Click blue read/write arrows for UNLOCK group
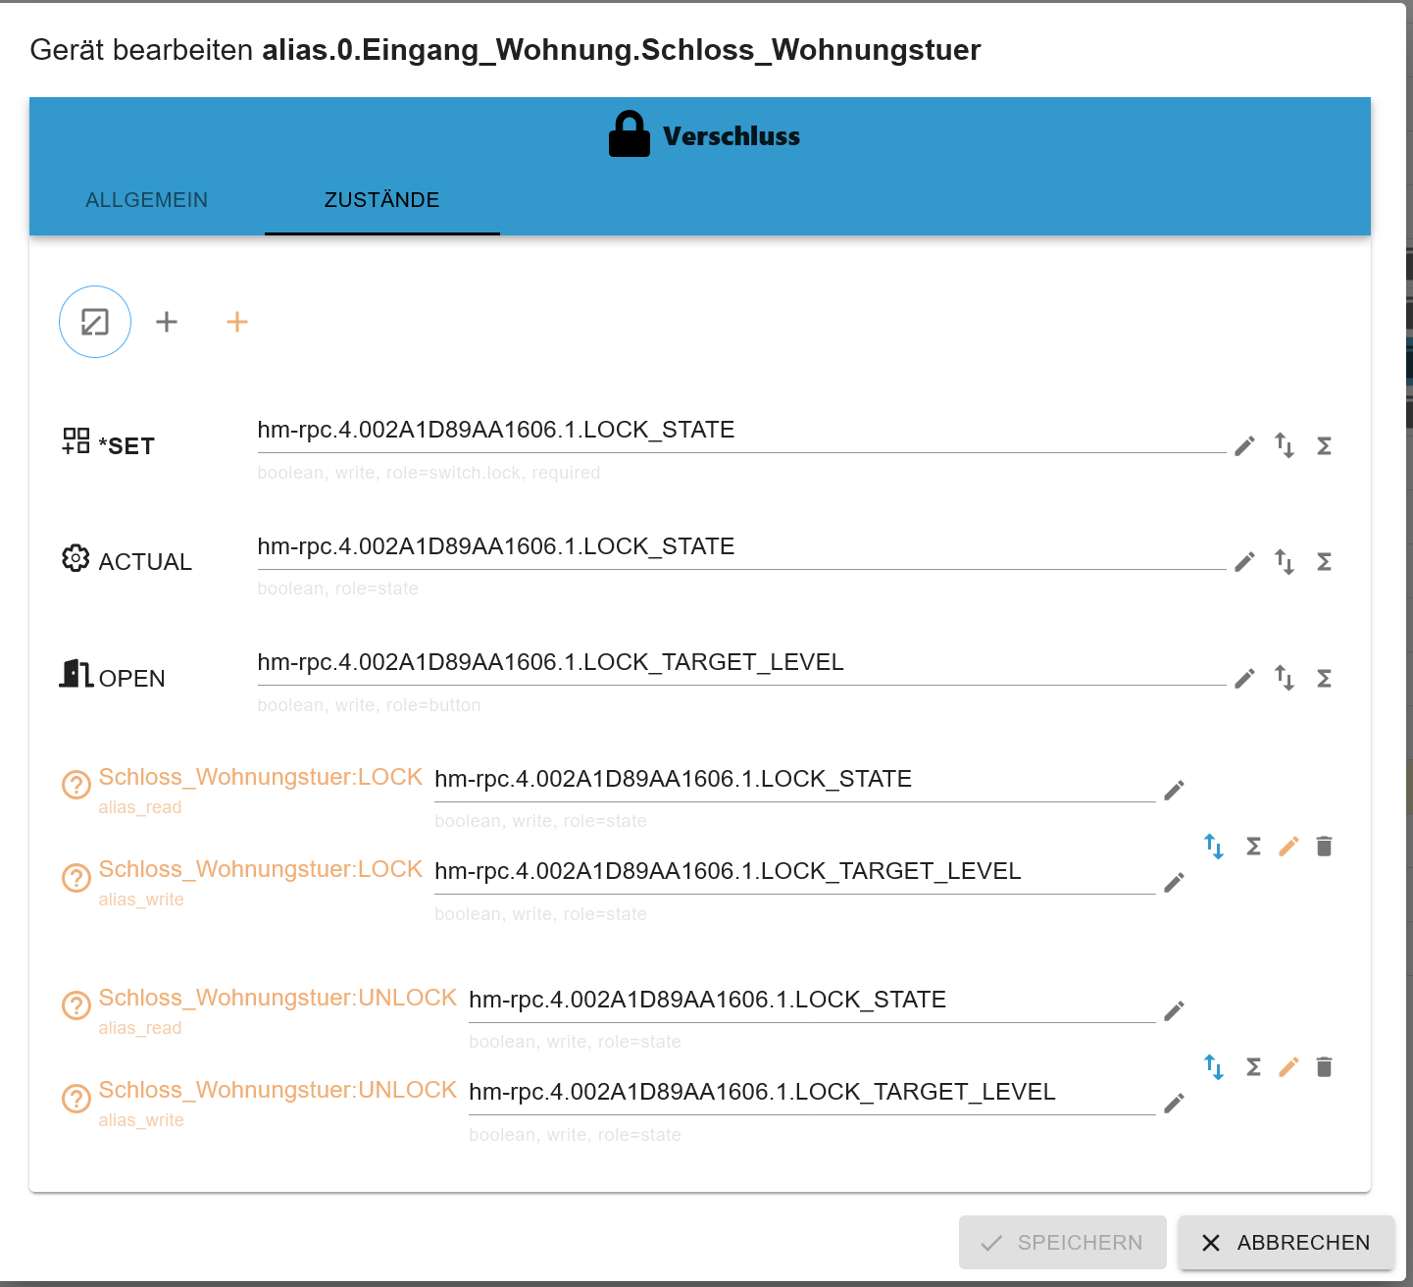 coord(1214,1067)
